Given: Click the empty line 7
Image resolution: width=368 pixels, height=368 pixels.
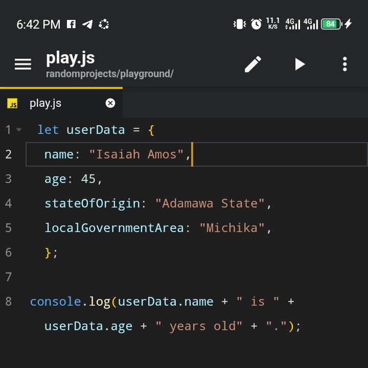Looking at the screenshot, I should coord(196,277).
